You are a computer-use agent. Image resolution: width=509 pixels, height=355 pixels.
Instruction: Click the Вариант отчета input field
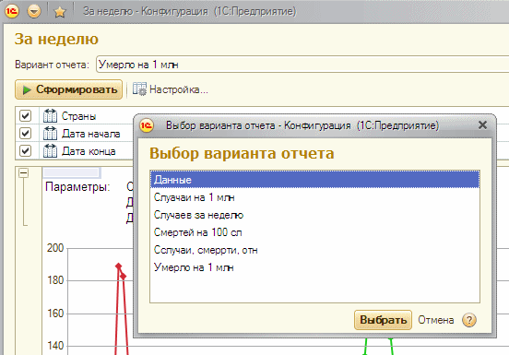coord(302,65)
